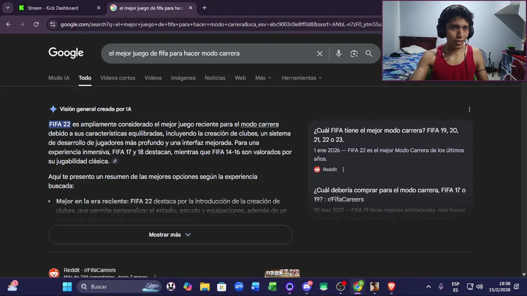Open the Videos results tab
The image size is (527, 296).
[153, 78]
